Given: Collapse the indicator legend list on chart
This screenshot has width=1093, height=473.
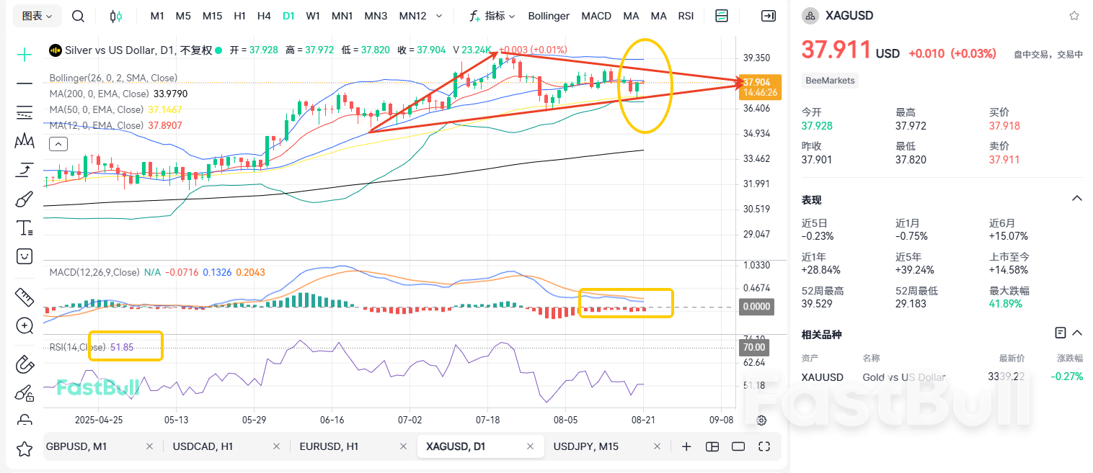Looking at the screenshot, I should [x=58, y=144].
